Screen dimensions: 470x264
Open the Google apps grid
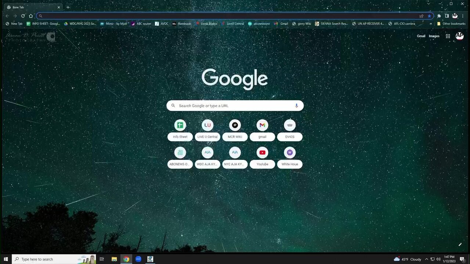pos(448,36)
